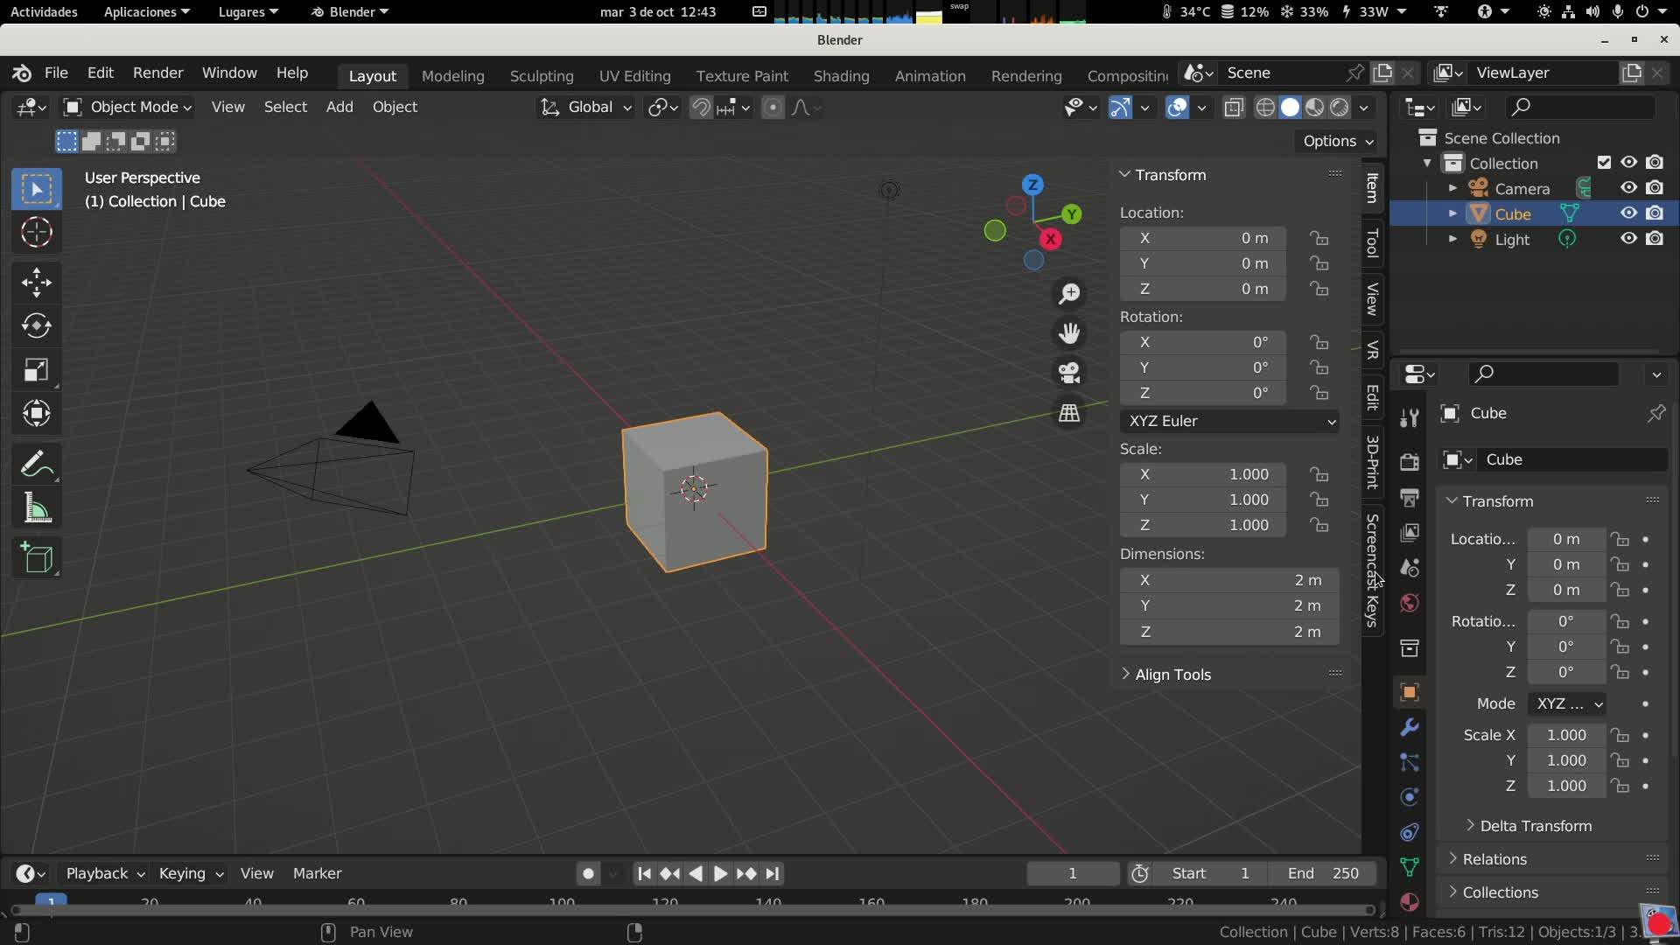Viewport: 1680px width, 945px height.
Task: Hide the Light in the outliner
Action: point(1627,239)
